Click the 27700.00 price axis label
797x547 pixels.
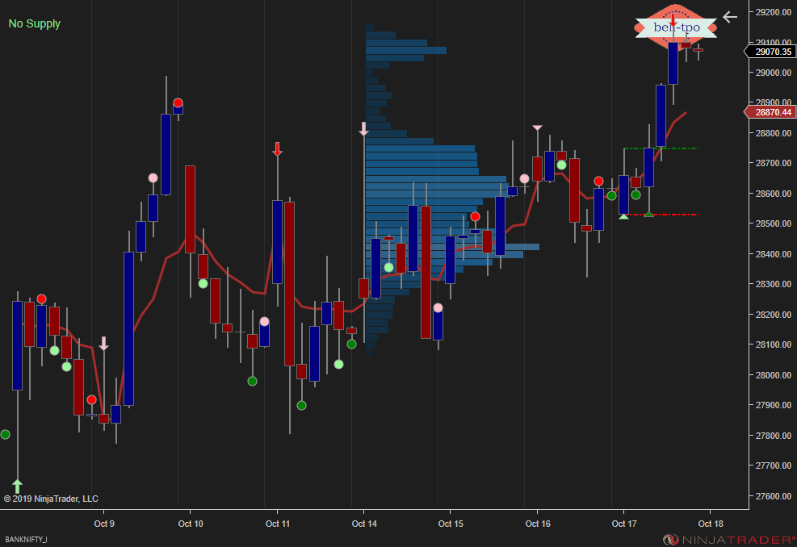pyautogui.click(x=773, y=466)
